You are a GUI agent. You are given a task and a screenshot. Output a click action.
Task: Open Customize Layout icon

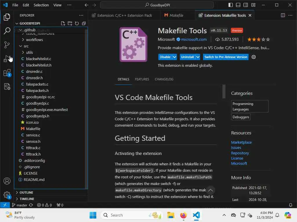pos(253,5)
